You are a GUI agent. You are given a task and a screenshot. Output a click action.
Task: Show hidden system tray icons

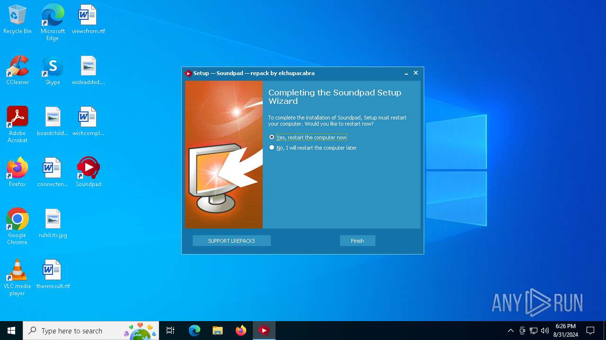[510, 331]
